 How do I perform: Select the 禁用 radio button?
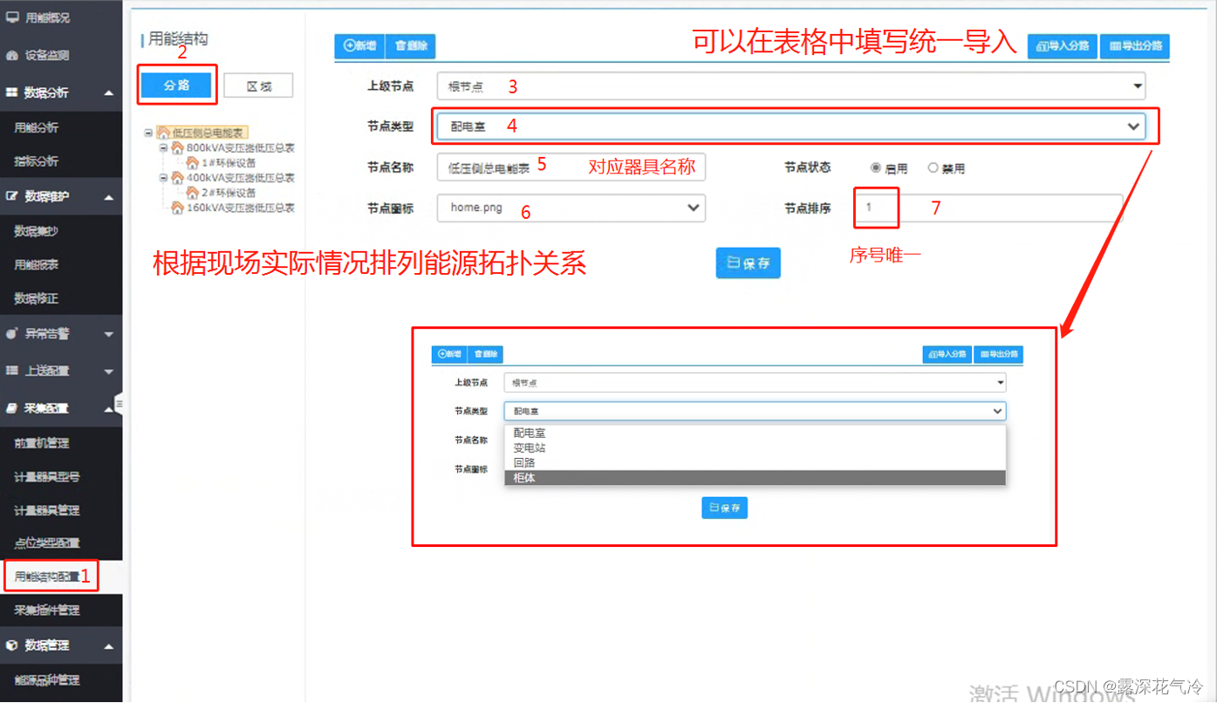[x=933, y=167]
